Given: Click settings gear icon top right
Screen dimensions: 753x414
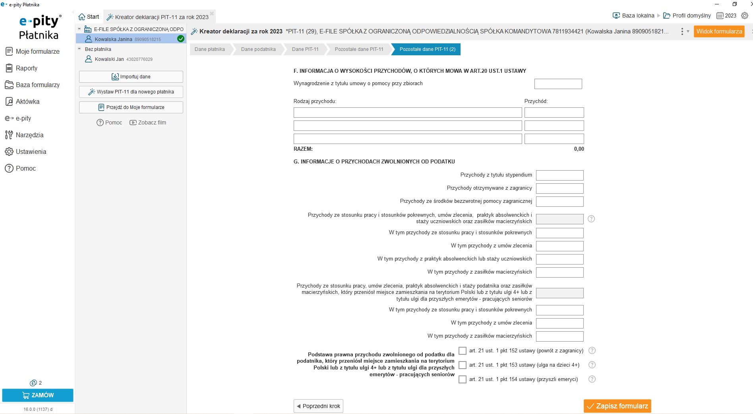Looking at the screenshot, I should click(x=745, y=16).
